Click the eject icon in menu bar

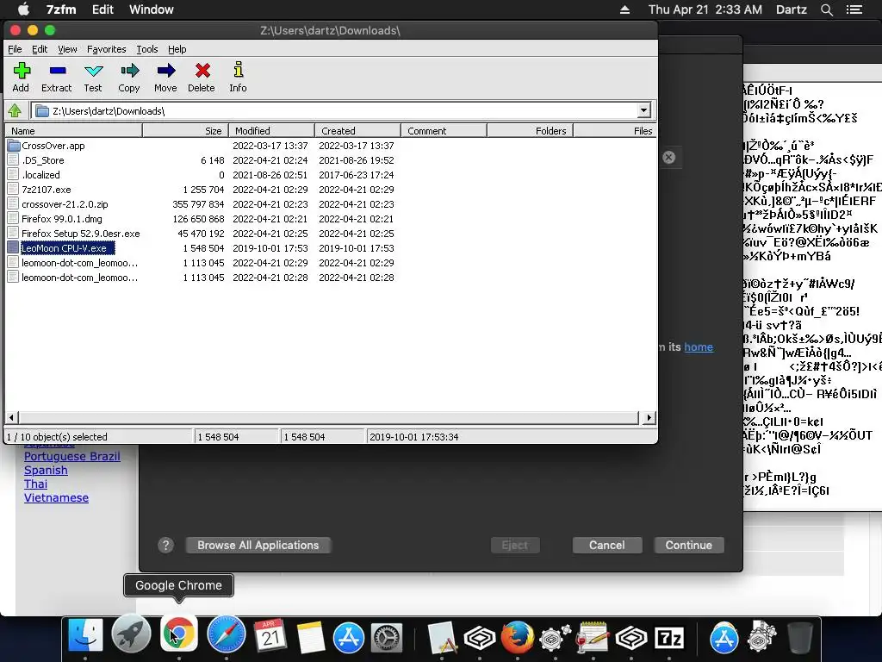tap(624, 9)
